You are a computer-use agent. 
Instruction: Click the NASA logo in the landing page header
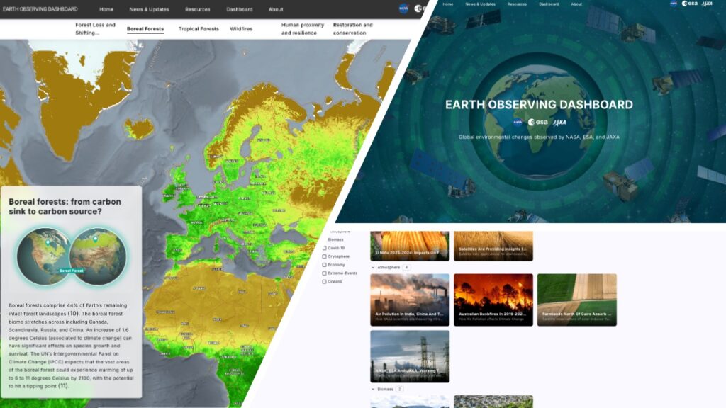click(674, 4)
